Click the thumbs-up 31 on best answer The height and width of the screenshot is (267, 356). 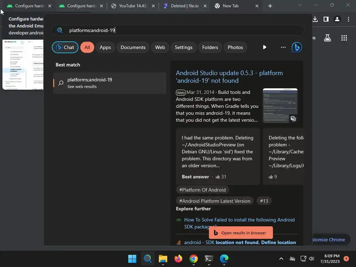[x=221, y=177]
